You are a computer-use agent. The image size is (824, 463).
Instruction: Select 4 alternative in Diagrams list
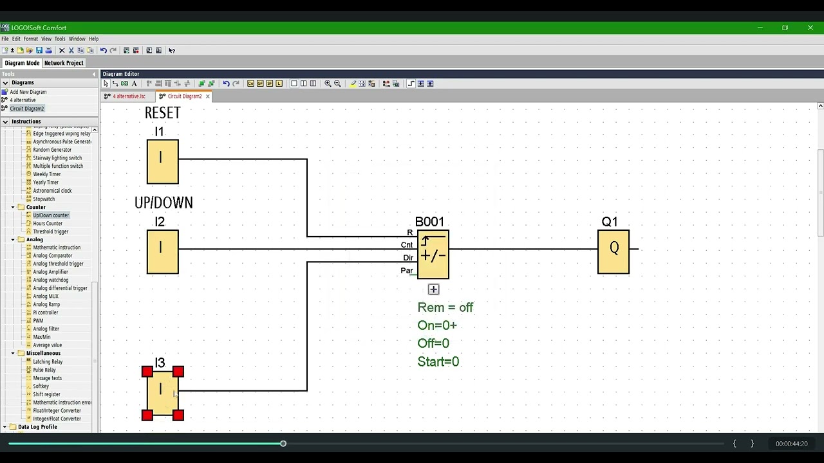(23, 100)
